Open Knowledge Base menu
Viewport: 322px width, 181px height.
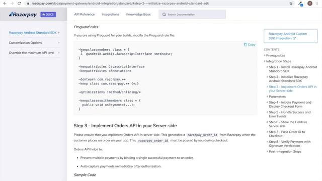(x=138, y=15)
